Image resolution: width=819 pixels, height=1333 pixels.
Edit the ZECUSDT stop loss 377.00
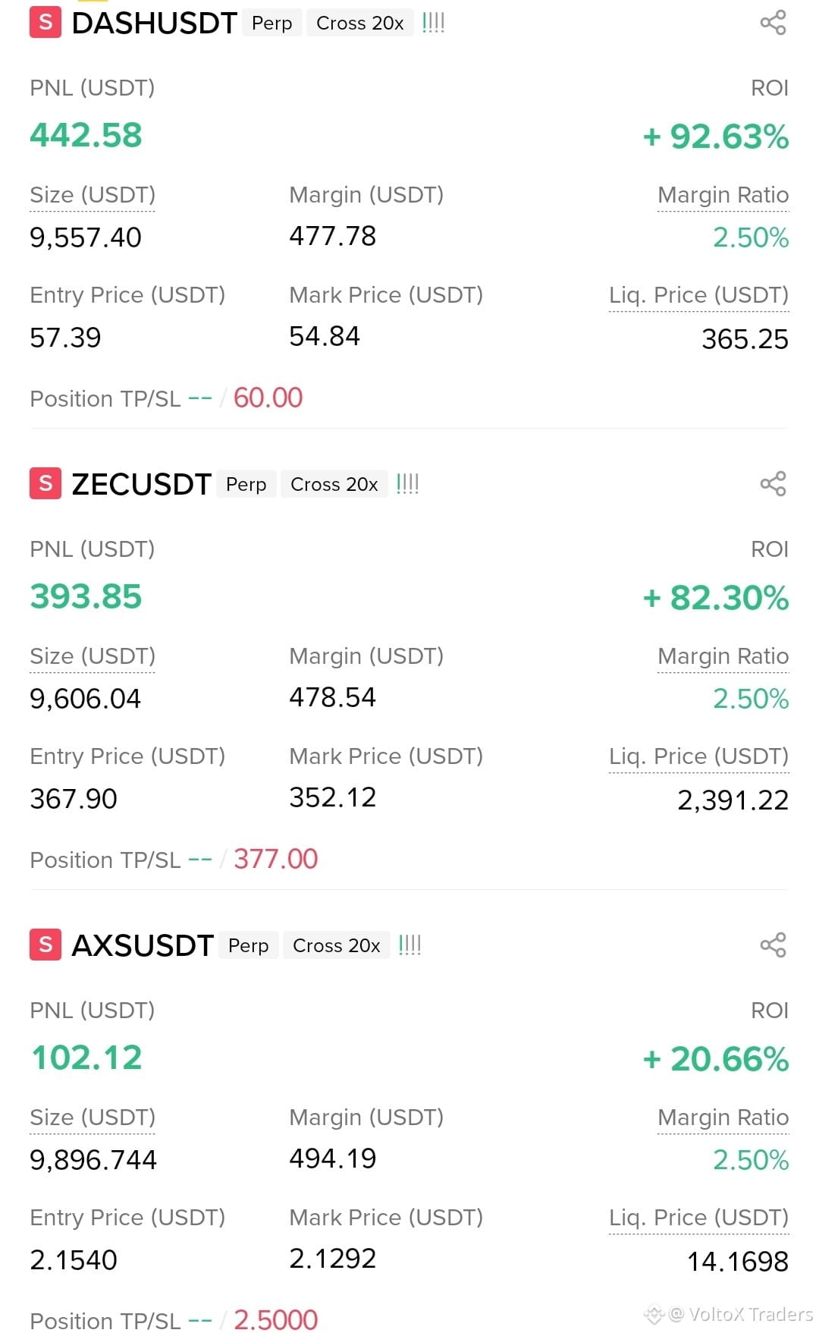(x=275, y=859)
